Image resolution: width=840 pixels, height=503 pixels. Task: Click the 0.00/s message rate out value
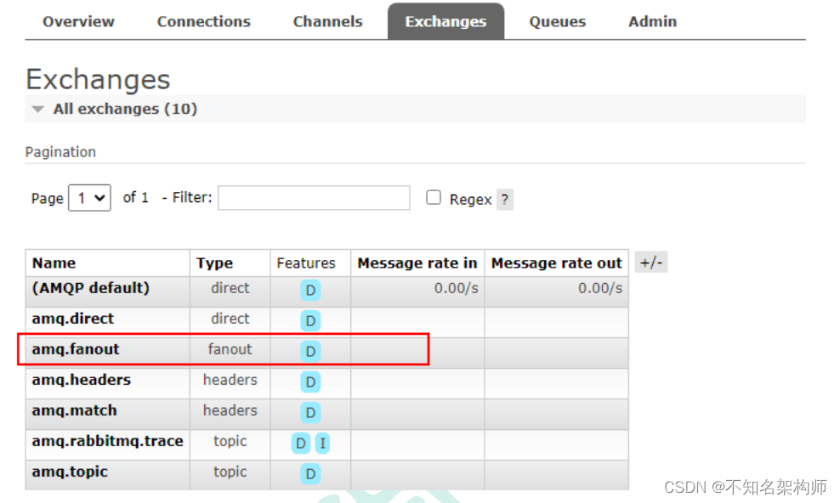click(x=600, y=288)
